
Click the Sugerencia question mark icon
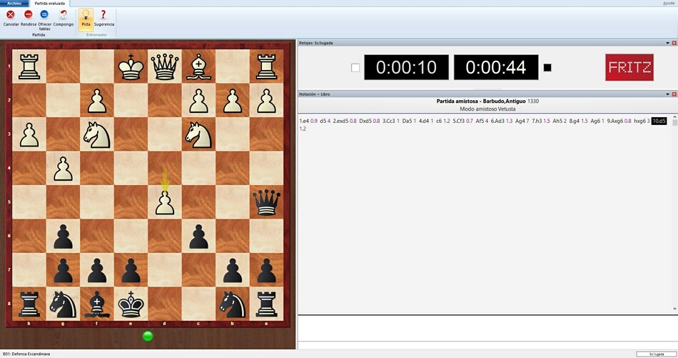click(x=103, y=15)
